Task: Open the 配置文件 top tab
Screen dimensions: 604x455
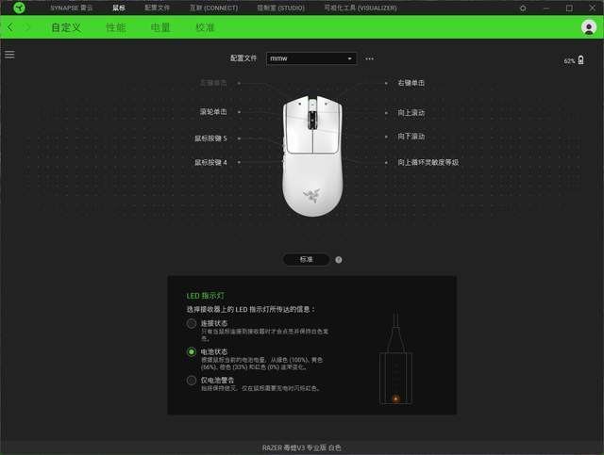Action: [x=157, y=8]
